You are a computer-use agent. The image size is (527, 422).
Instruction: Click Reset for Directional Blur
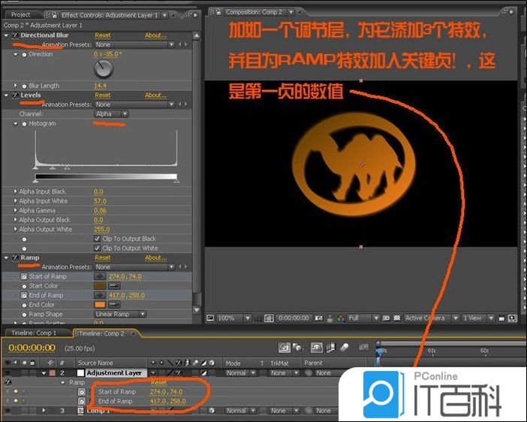click(x=103, y=35)
